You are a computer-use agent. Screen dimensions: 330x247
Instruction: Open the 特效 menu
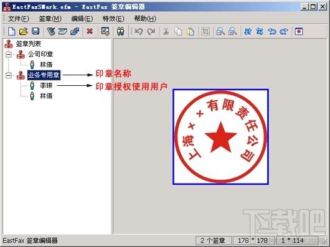(113, 19)
